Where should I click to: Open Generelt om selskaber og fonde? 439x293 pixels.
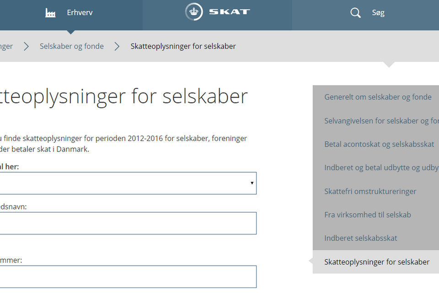click(x=378, y=97)
